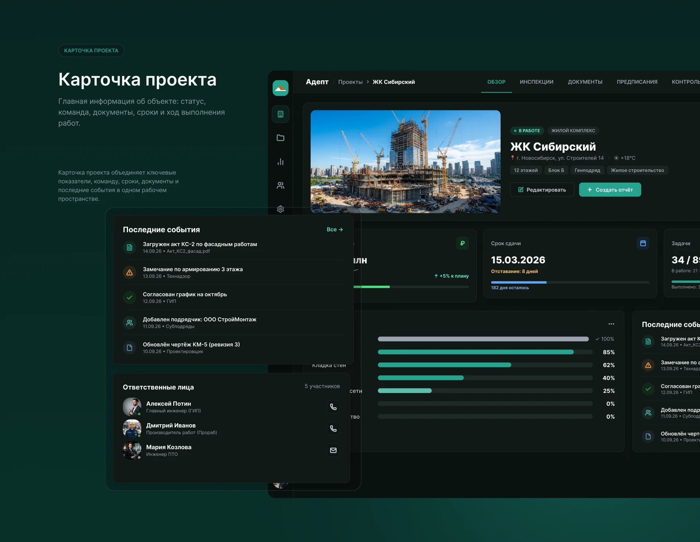Click the В РАБОТЕ status badge
This screenshot has width=700, height=542.
(527, 130)
